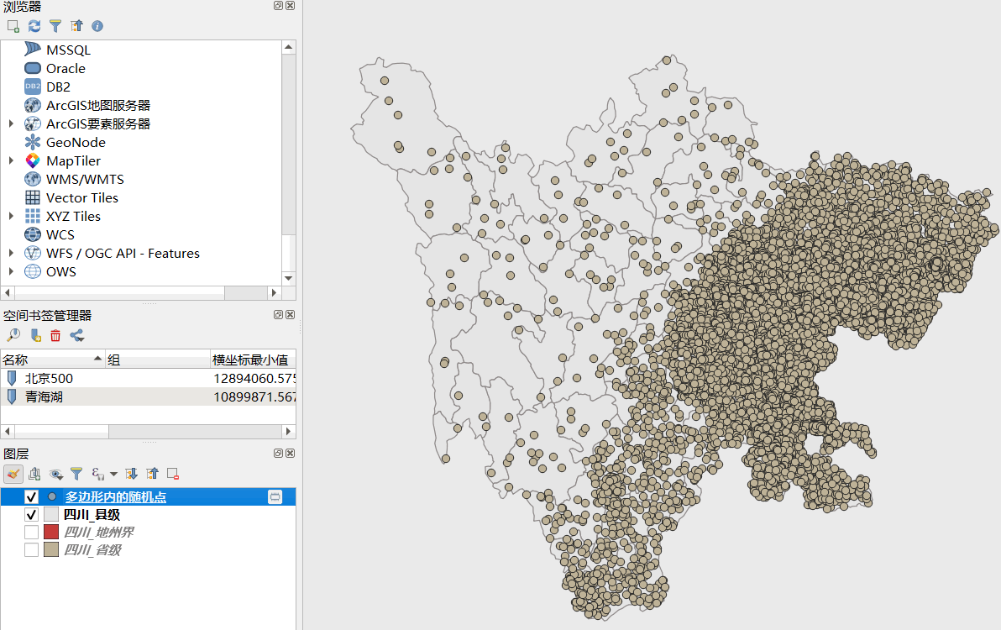The width and height of the screenshot is (1001, 630).
Task: Show the 四川_省级 layer
Action: tap(31, 549)
